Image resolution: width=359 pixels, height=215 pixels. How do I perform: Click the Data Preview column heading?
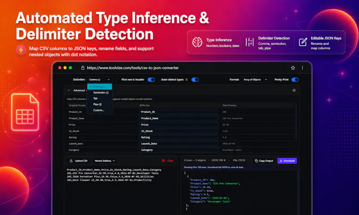point(229,105)
